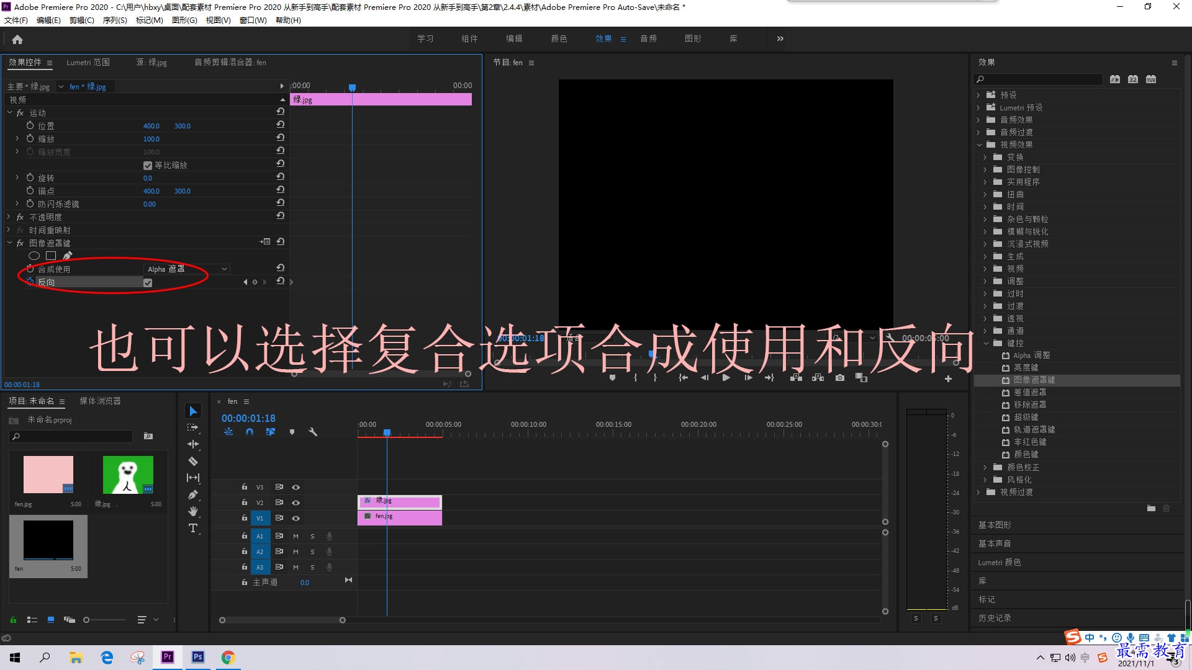Image resolution: width=1192 pixels, height=670 pixels.
Task: Reset the 位置 parameter
Action: tap(281, 124)
